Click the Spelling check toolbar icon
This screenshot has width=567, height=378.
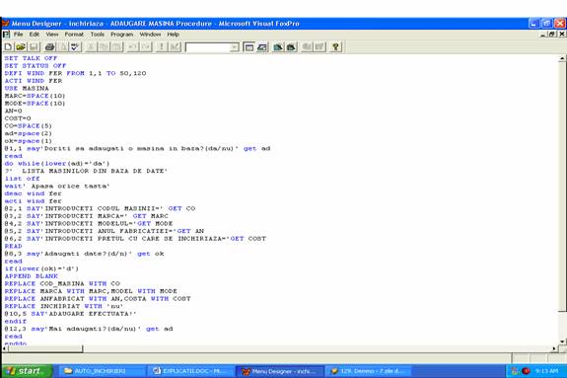click(x=75, y=46)
